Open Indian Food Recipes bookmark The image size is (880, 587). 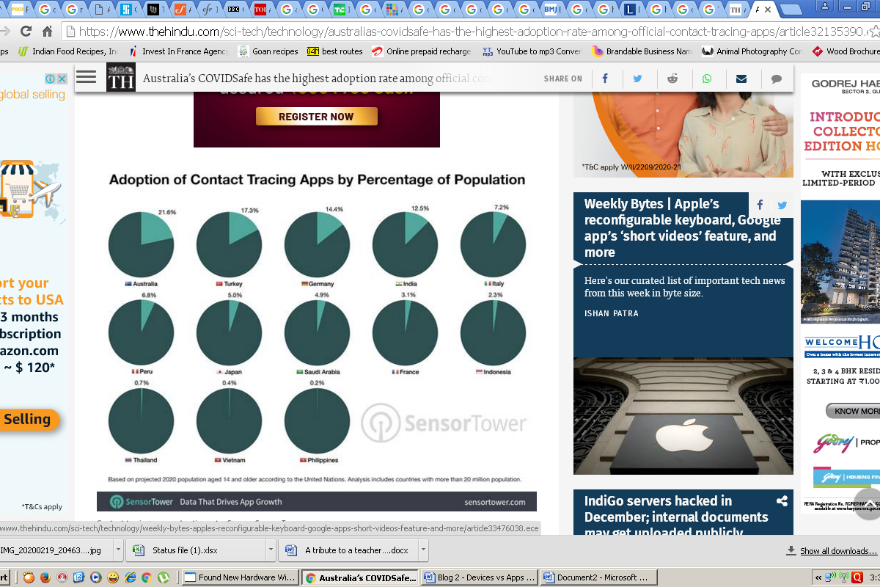click(x=68, y=51)
